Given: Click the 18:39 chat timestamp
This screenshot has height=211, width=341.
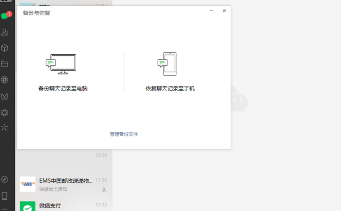Looking at the screenshot, I should tap(101, 155).
